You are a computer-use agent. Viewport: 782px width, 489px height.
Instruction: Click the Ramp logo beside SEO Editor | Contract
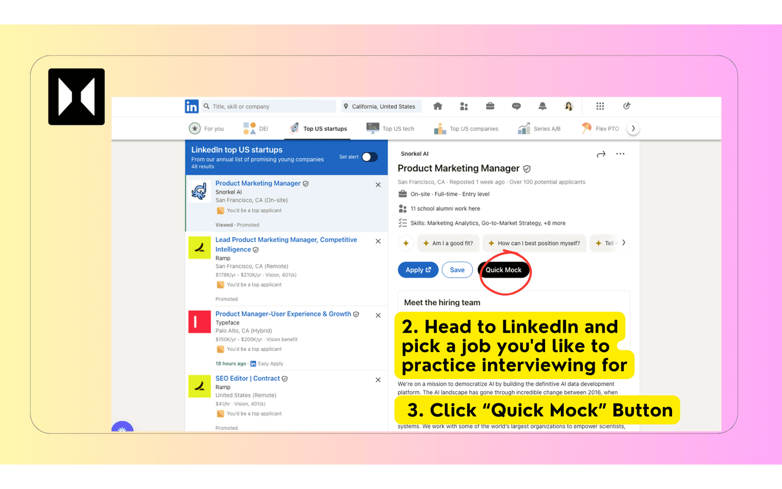click(x=199, y=386)
